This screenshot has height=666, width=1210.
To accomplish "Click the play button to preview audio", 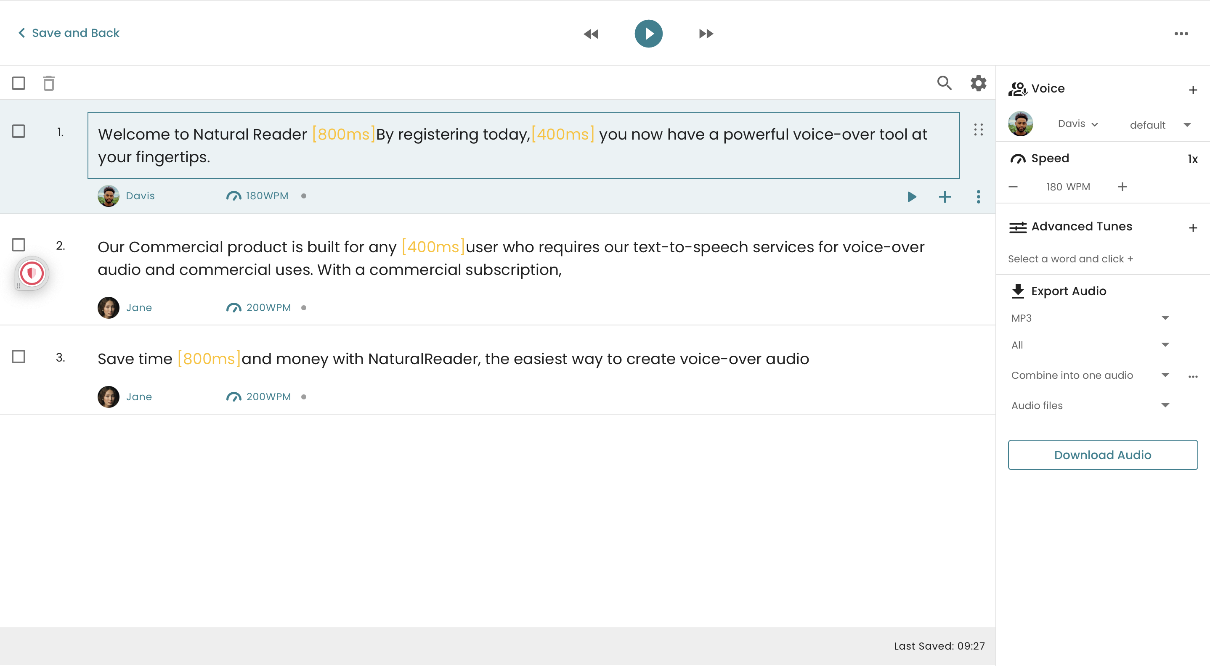I will (x=648, y=33).
